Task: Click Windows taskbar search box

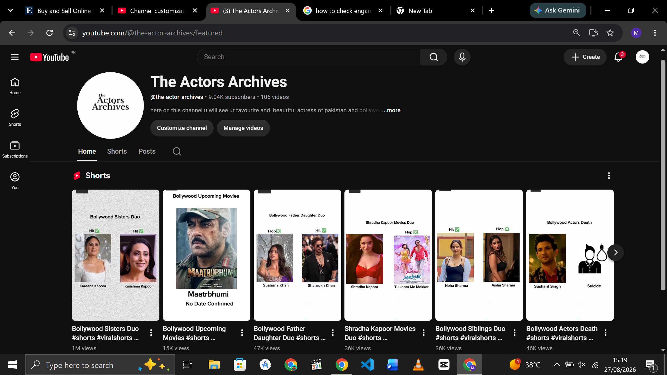Action: 100,365
